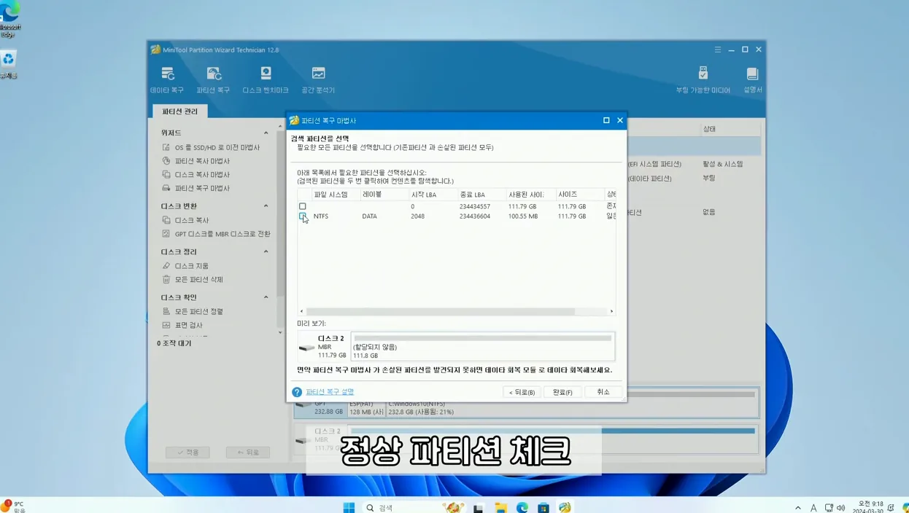909x513 pixels.
Task: Sort by 레이블 column header
Action: click(x=384, y=195)
